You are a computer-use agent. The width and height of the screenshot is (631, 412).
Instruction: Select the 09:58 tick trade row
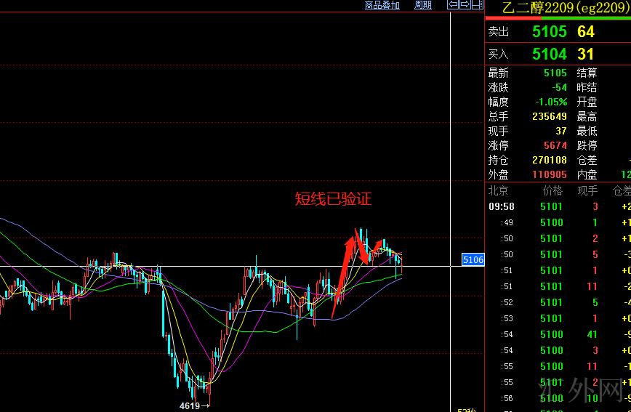[x=552, y=206]
